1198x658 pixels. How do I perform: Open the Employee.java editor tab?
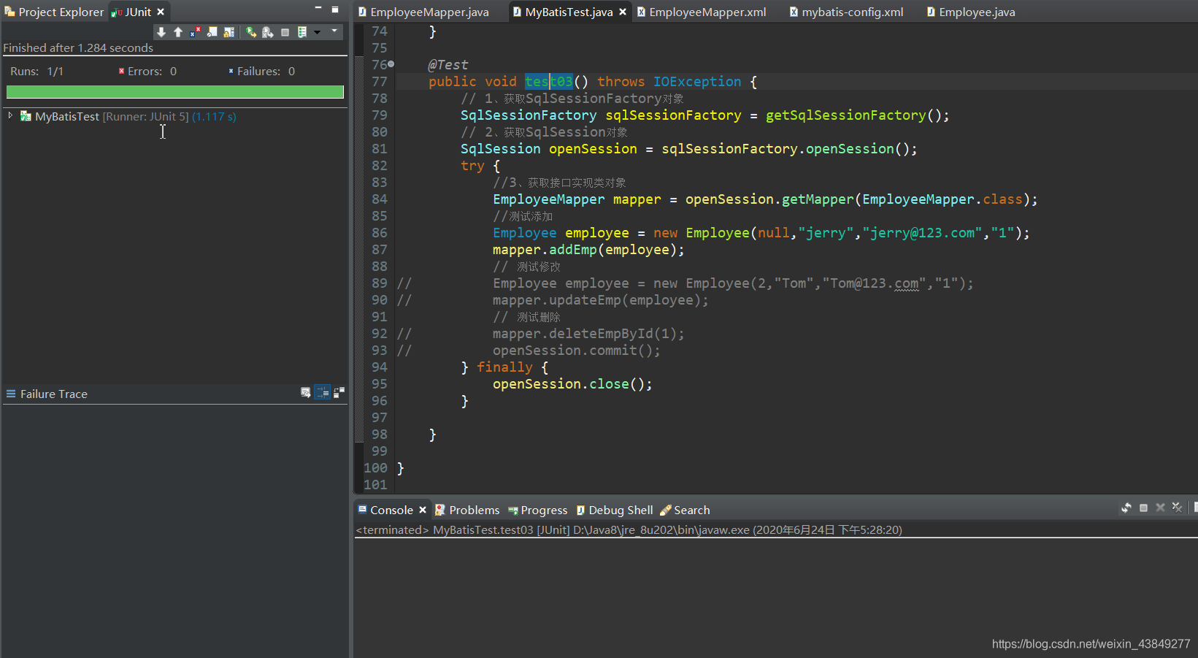coord(971,12)
